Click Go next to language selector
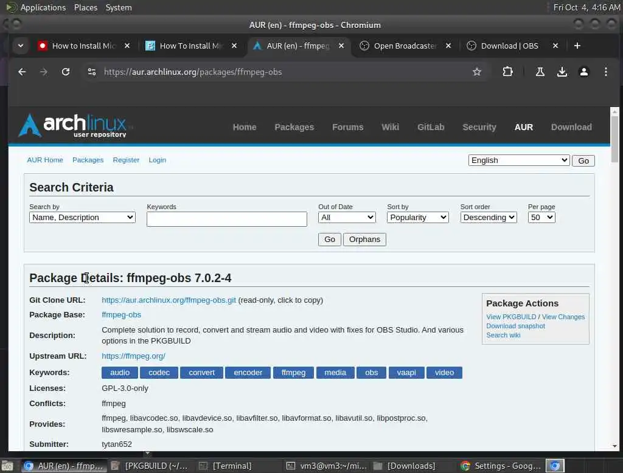 (583, 161)
